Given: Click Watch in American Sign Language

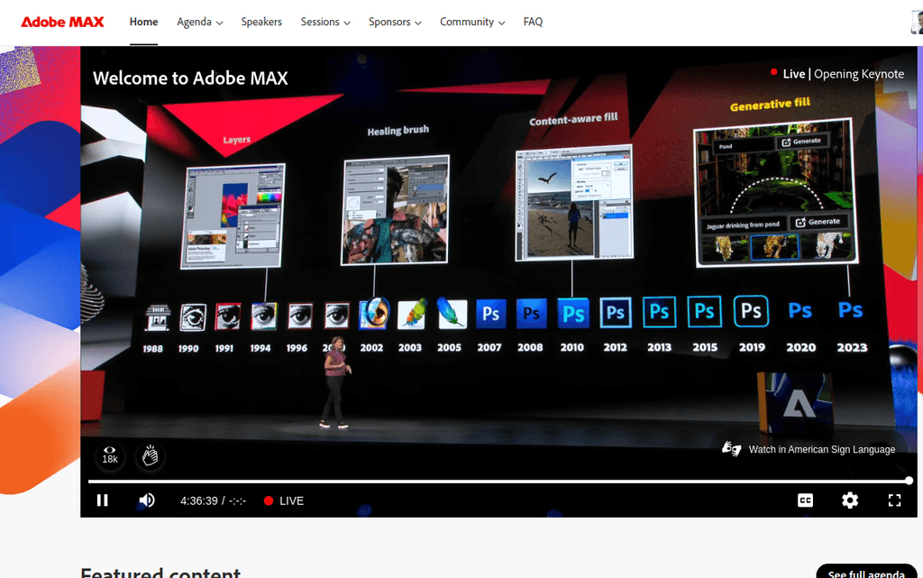Looking at the screenshot, I should click(822, 449).
